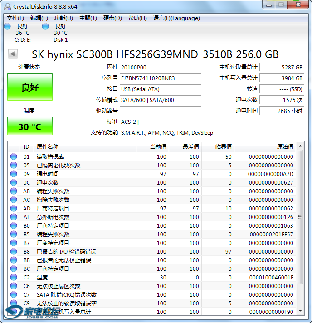312x323 pixels.
Task: Click status orb for C7 SATA CRC 错误次数
Action: 14,294
